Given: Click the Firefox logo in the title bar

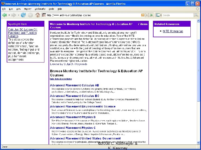Looking at the screenshot, I should pos(3,4).
